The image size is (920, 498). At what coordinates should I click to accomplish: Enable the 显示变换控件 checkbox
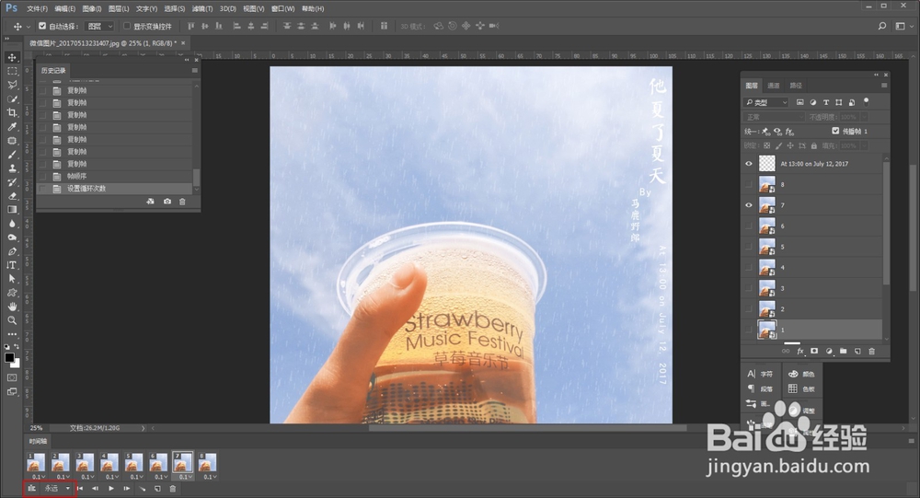click(x=127, y=26)
